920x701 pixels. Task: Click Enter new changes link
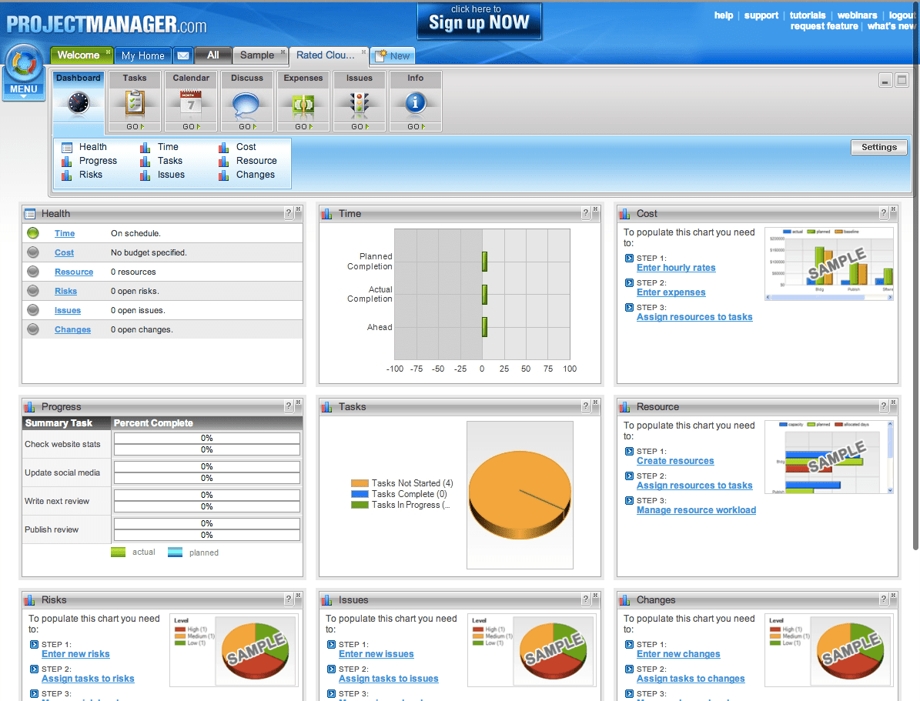[678, 654]
